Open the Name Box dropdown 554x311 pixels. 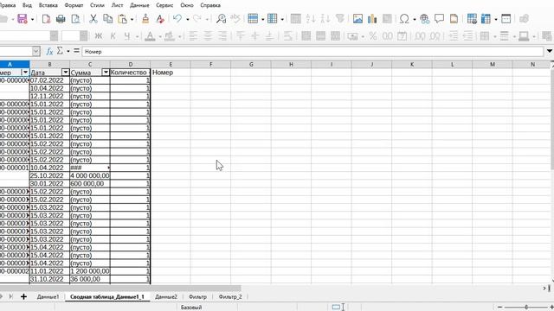(x=36, y=52)
